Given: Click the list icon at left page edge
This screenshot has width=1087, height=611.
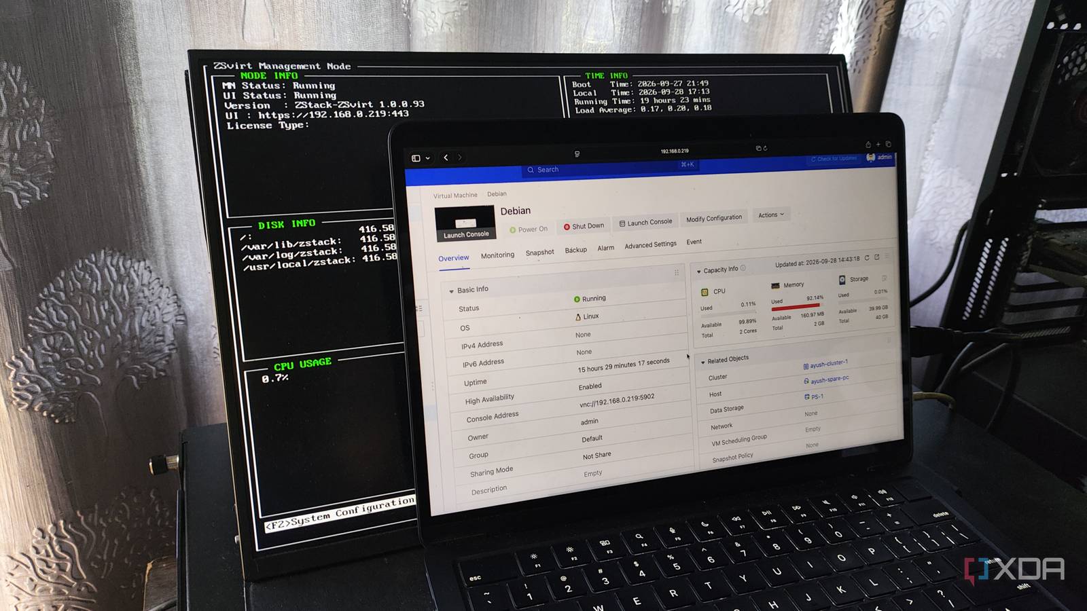Looking at the screenshot, I should (x=418, y=308).
